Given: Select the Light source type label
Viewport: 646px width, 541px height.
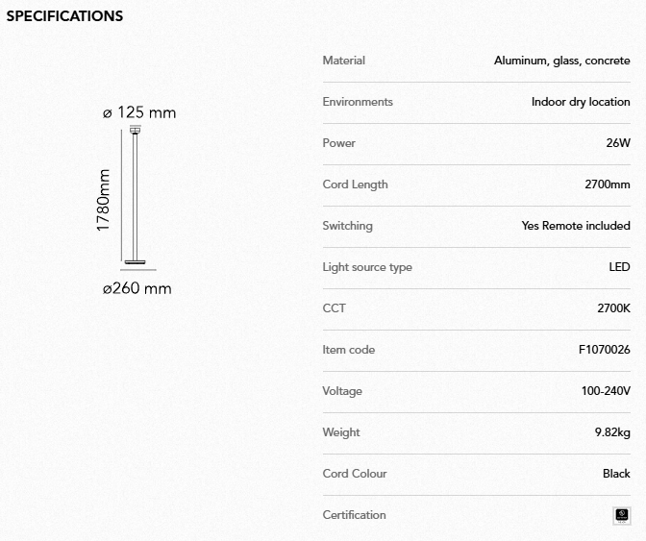Looking at the screenshot, I should (366, 267).
